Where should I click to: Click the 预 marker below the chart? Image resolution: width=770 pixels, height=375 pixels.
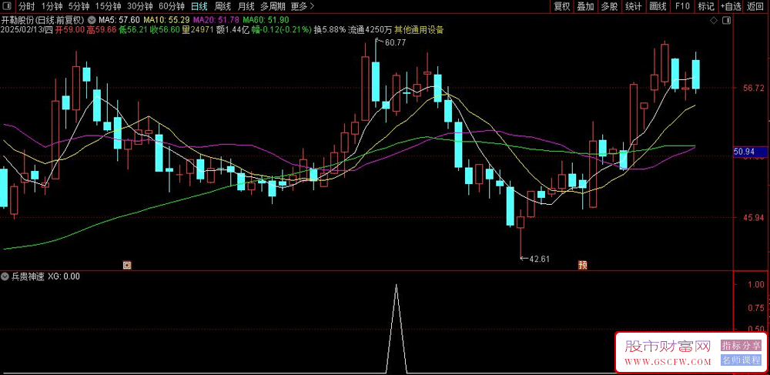pos(582,266)
